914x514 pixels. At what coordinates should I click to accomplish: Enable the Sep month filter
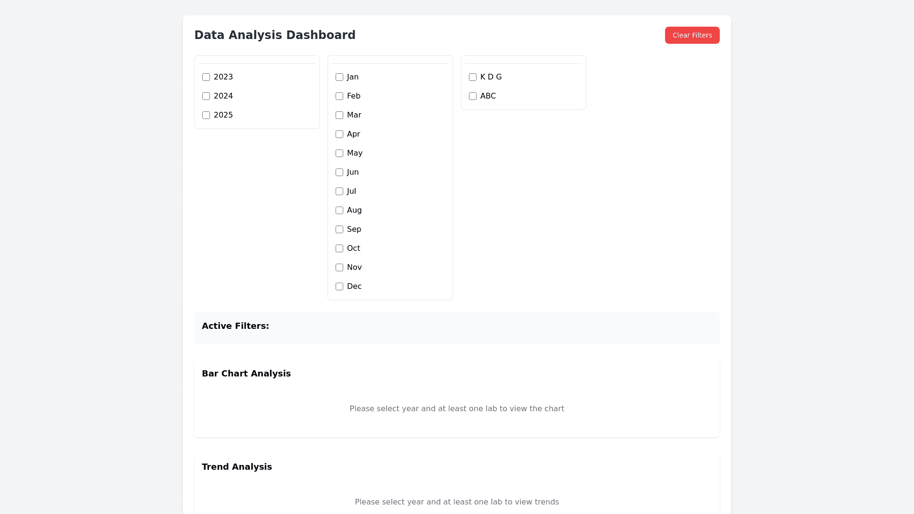(x=339, y=229)
